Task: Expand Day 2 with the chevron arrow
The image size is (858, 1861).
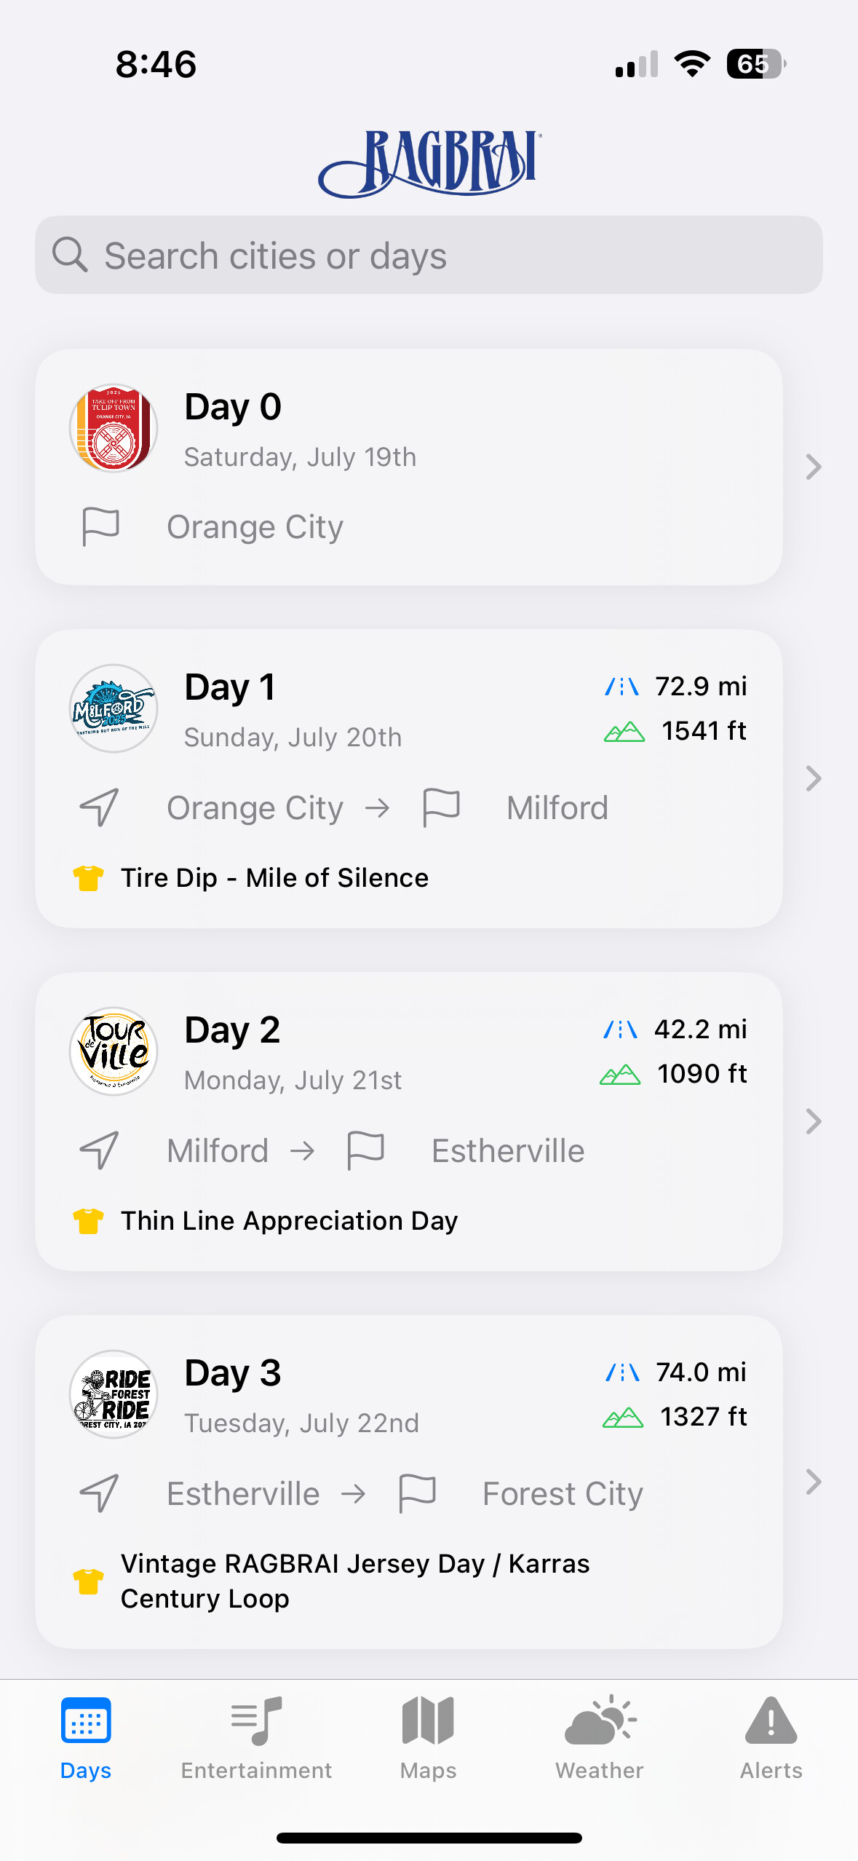Action: (x=814, y=1121)
